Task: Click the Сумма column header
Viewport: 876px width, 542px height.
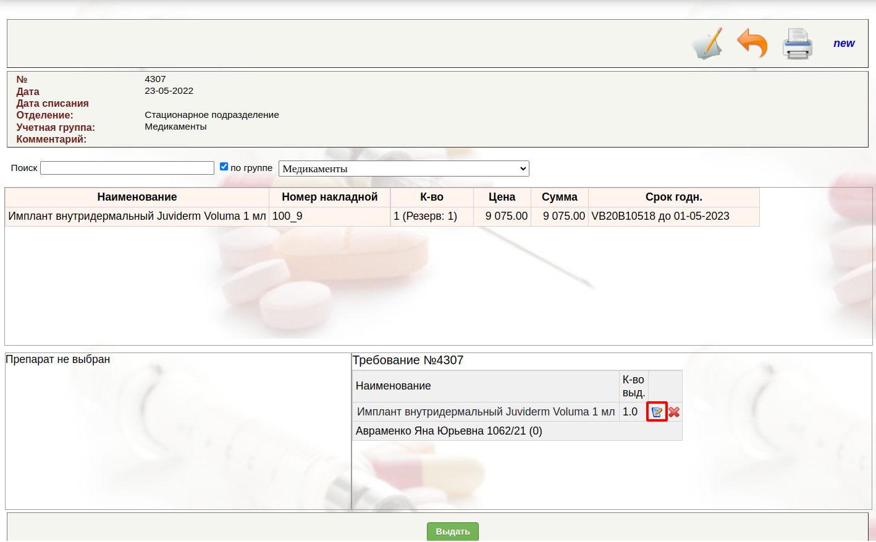Action: pyautogui.click(x=559, y=197)
